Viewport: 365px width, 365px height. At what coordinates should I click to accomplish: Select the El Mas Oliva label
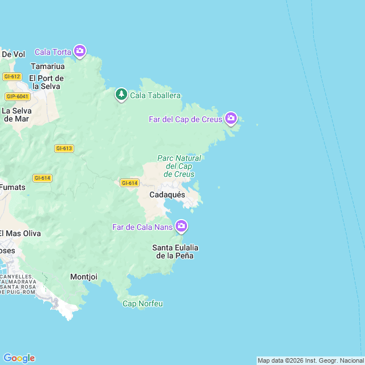[x=21, y=233]
